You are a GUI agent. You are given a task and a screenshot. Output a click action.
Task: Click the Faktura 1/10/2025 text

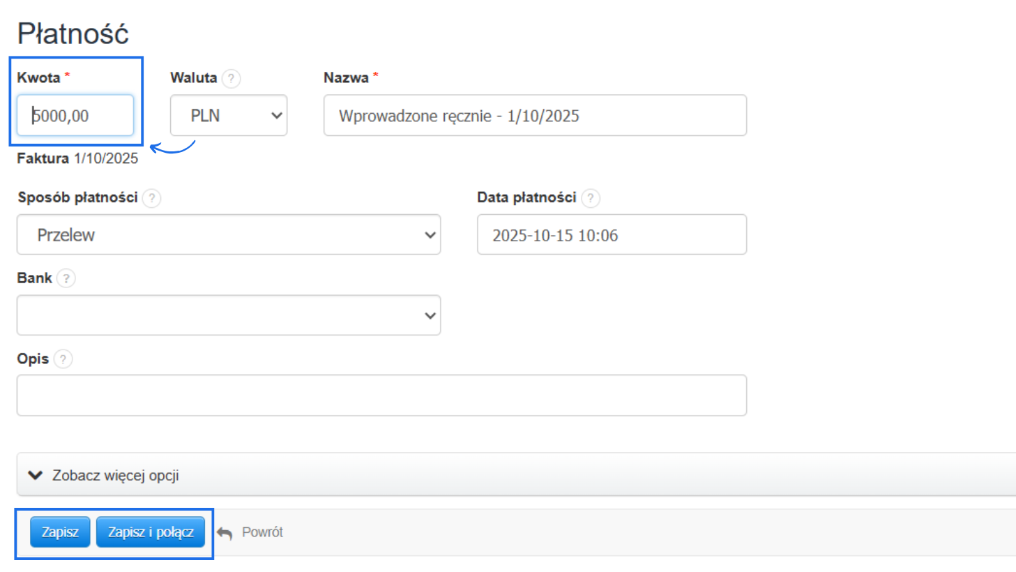[77, 158]
